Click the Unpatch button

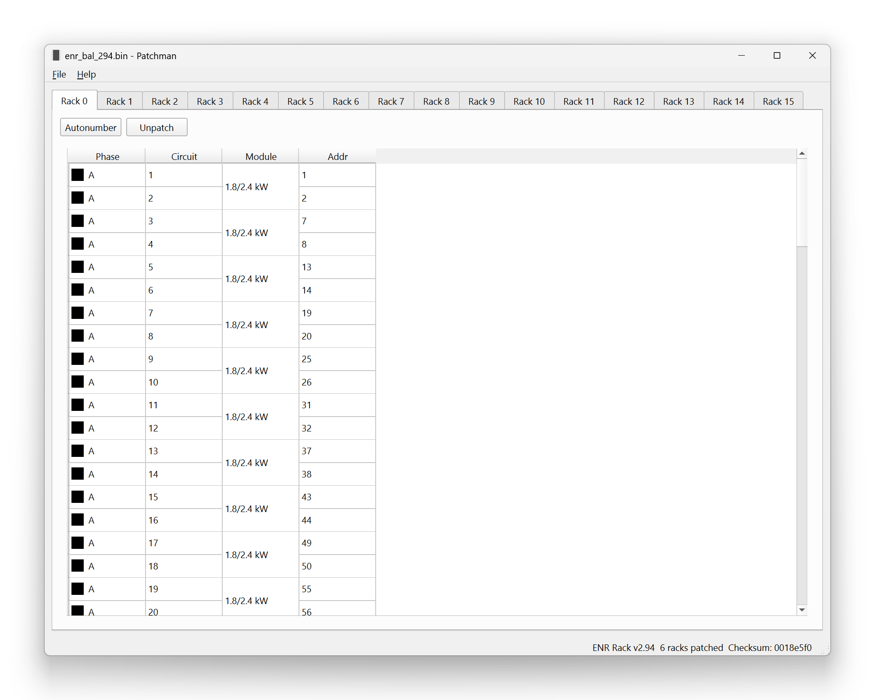[x=157, y=127]
